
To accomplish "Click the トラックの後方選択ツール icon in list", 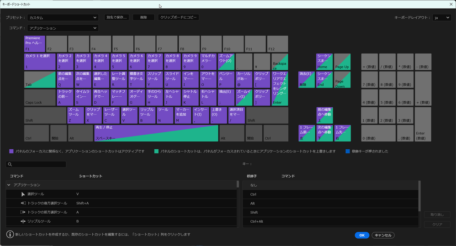I will [x=23, y=203].
